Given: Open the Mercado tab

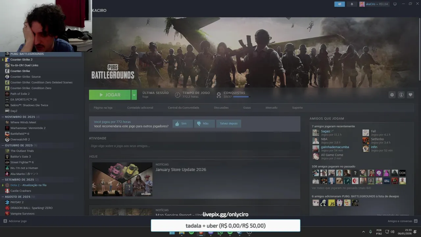Looking at the screenshot, I should (271, 108).
